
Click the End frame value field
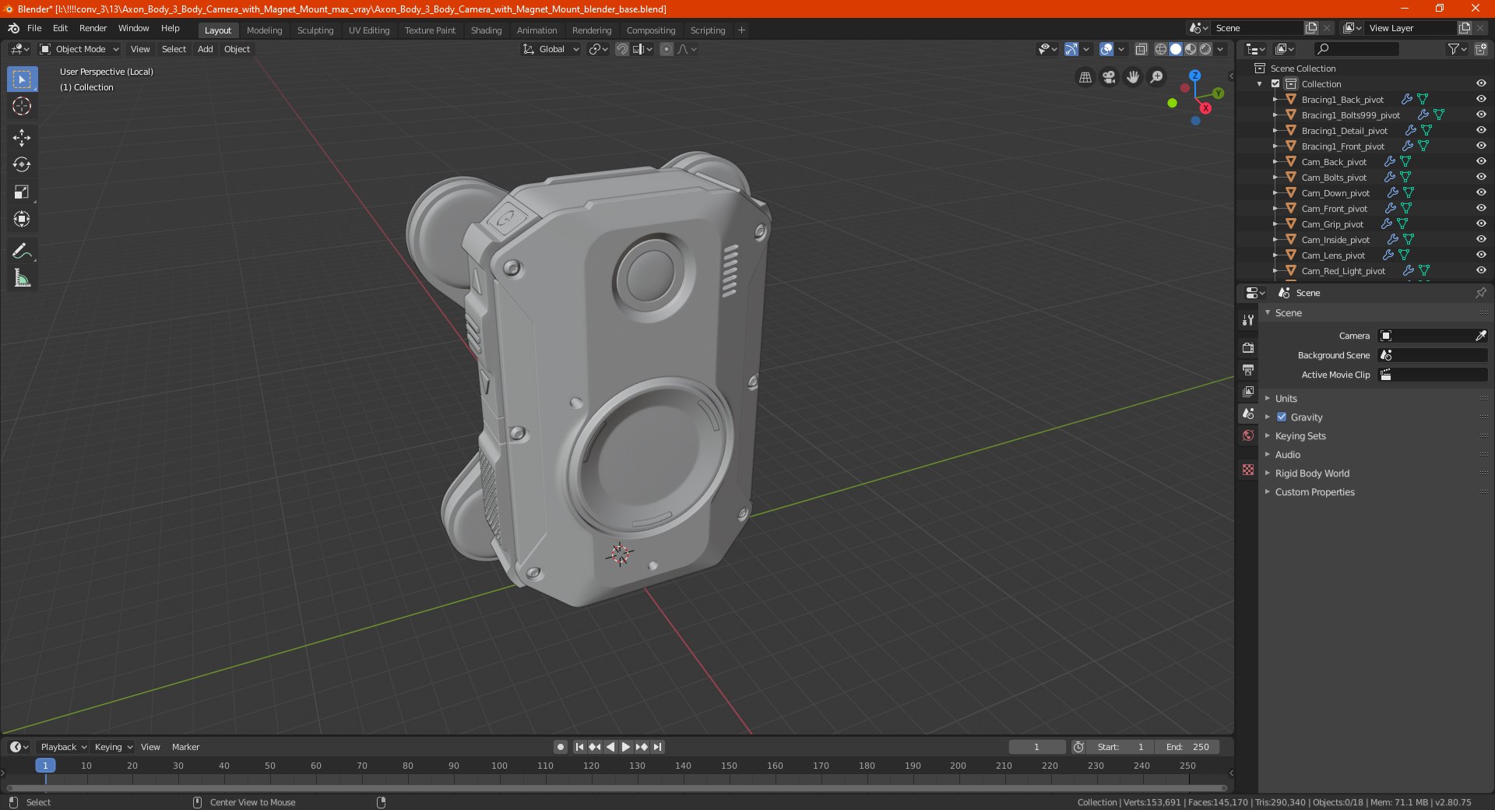(x=1187, y=747)
